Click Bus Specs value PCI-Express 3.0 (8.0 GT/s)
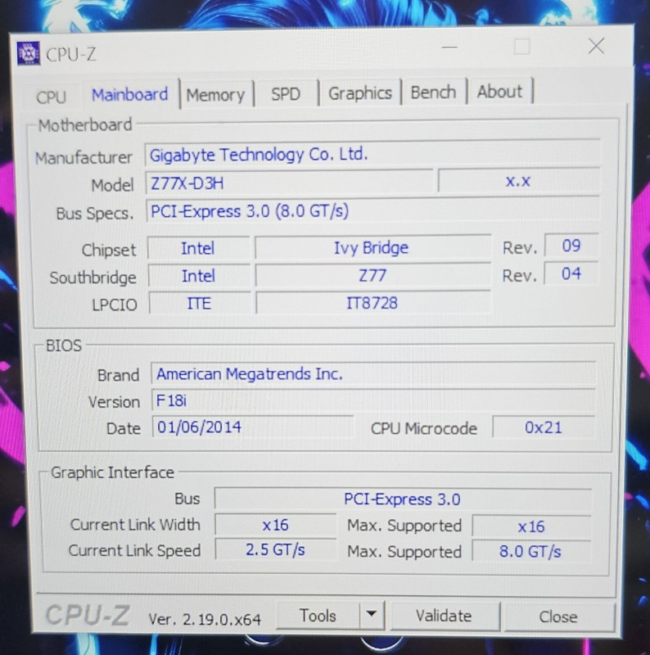Viewport: 650px width, 655px height. [372, 210]
